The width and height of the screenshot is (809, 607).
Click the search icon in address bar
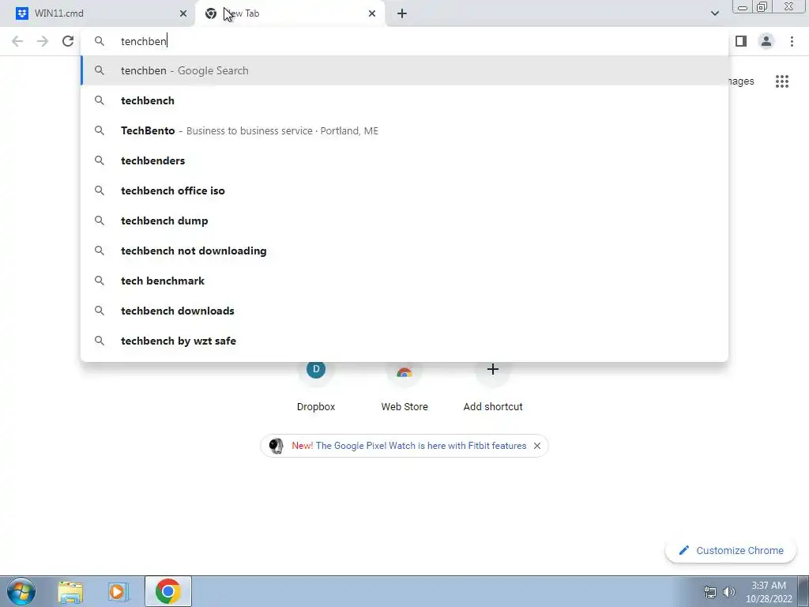pyautogui.click(x=100, y=41)
